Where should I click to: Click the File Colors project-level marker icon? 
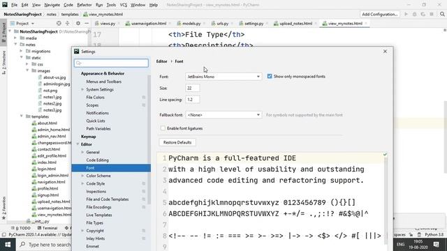pyautogui.click(x=144, y=98)
